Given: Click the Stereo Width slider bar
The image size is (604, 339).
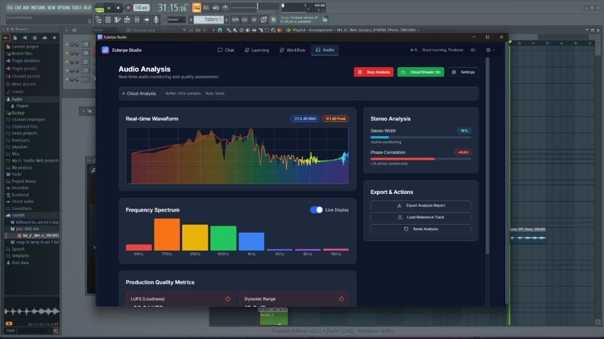Looking at the screenshot, I should point(421,137).
